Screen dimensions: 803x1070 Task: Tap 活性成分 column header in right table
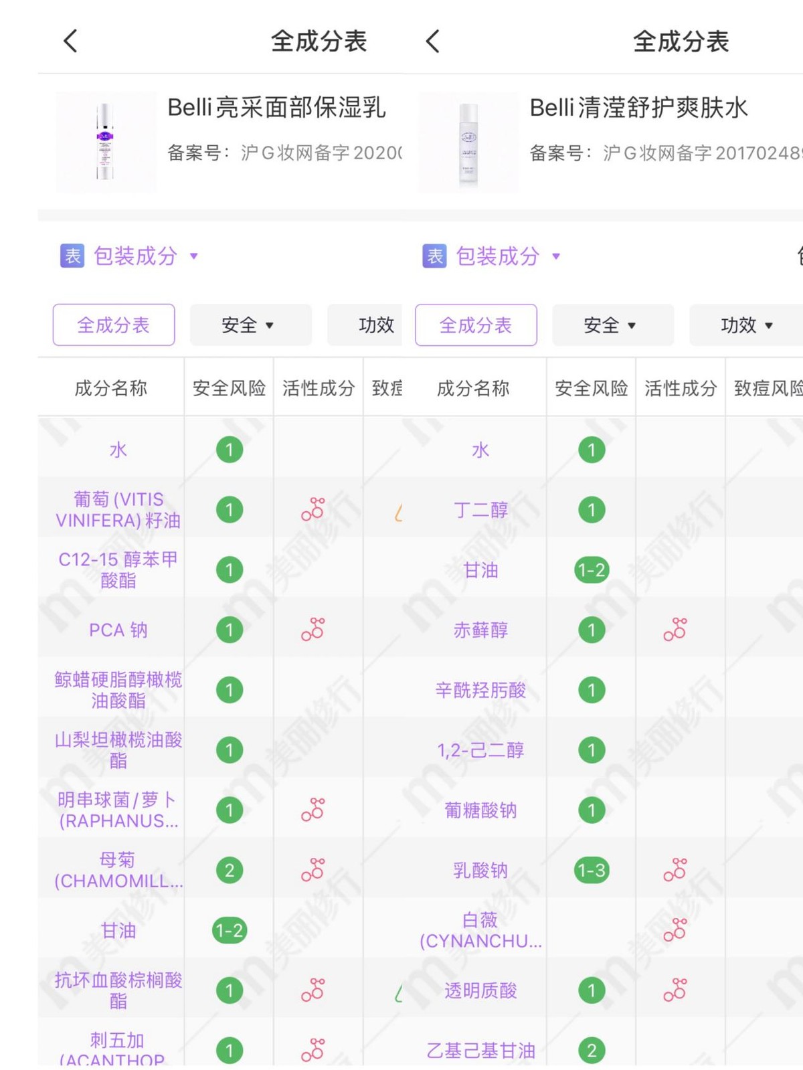[x=681, y=388]
